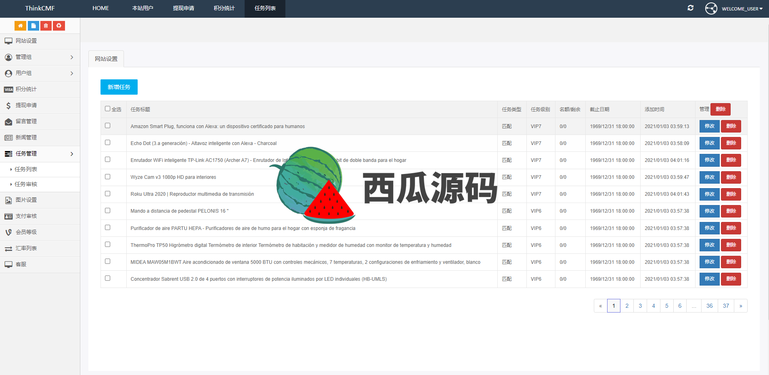
Task: Check the Sabrent USB hub row checkbox
Action: coord(107,278)
